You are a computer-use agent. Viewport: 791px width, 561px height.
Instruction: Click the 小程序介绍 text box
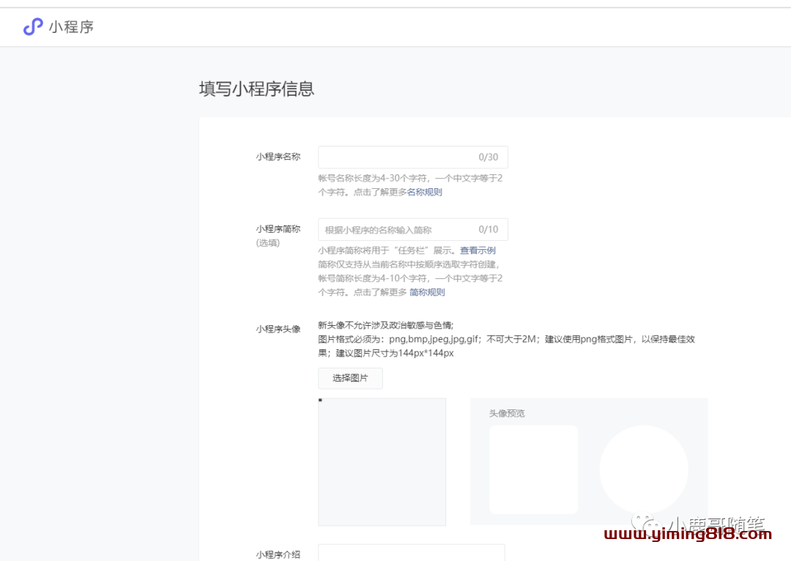[411, 553]
